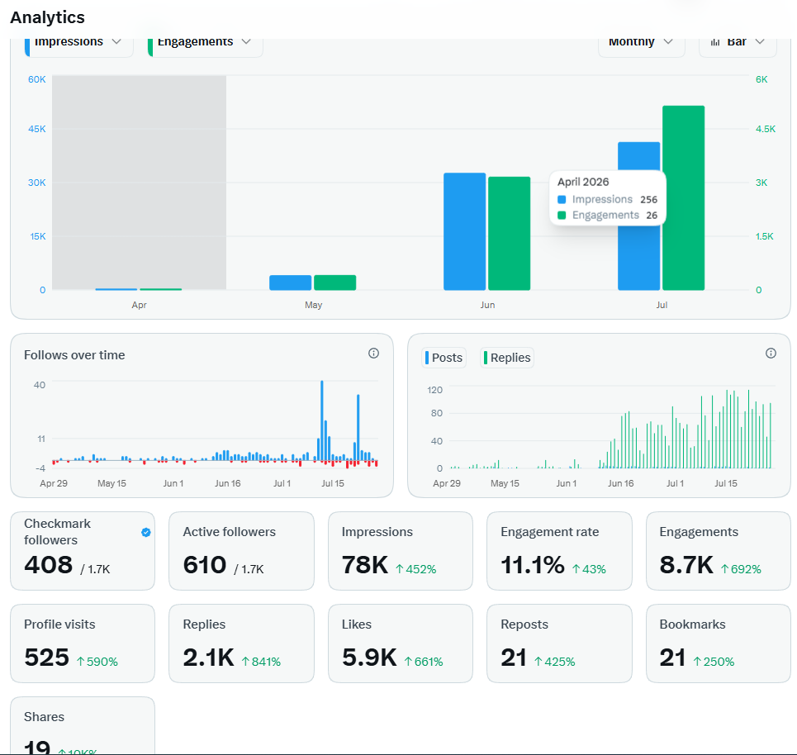
Task: Click the May green engagements bar
Action: click(335, 283)
